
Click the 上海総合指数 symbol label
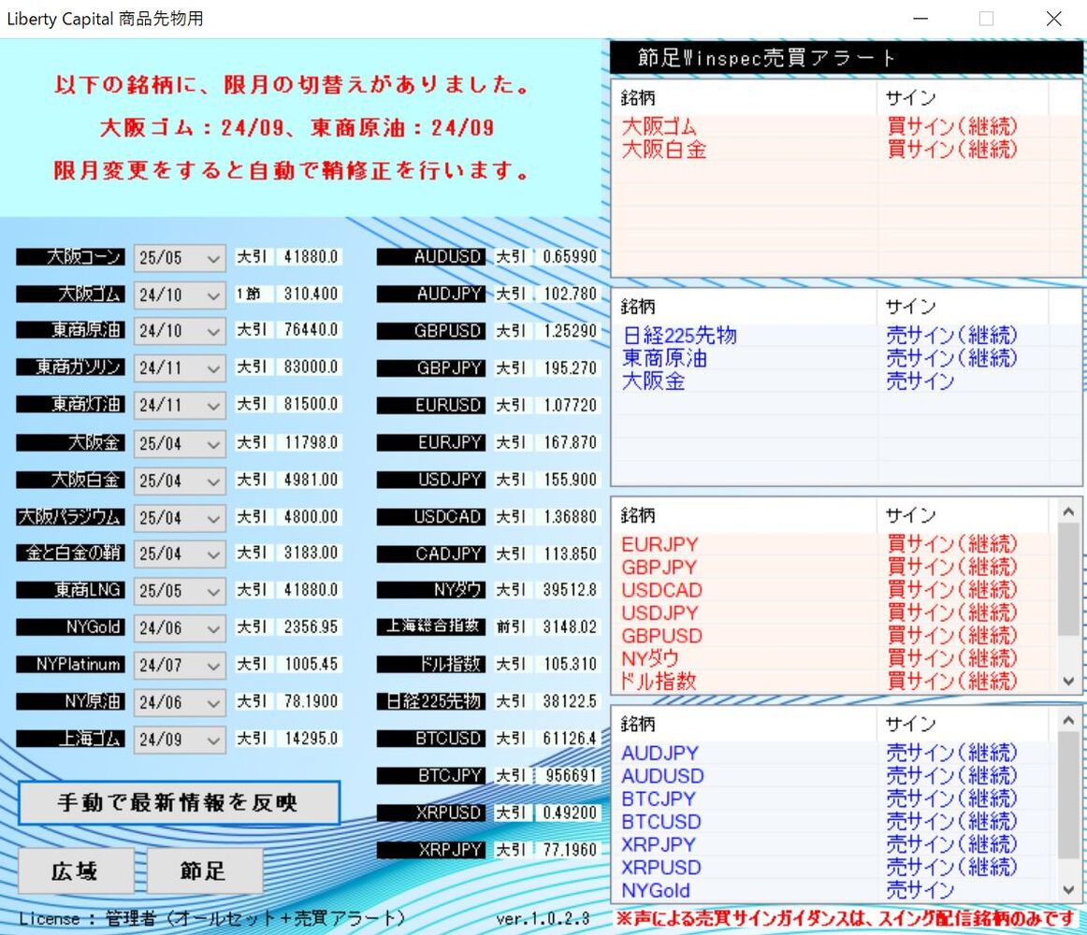tap(431, 626)
